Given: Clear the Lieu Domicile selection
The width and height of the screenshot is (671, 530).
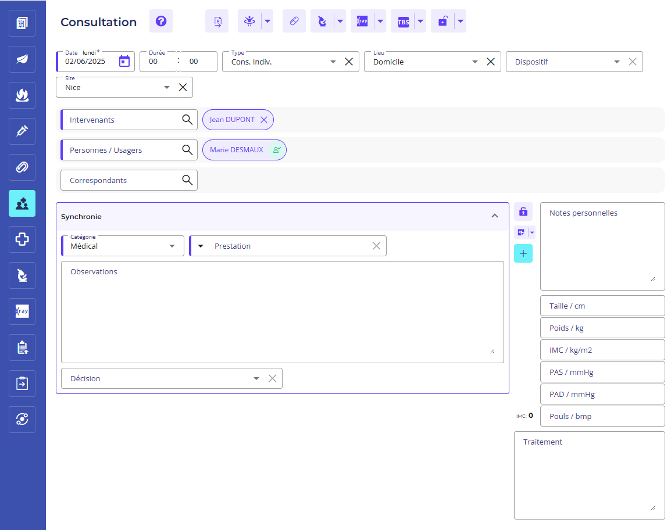Looking at the screenshot, I should (x=491, y=62).
